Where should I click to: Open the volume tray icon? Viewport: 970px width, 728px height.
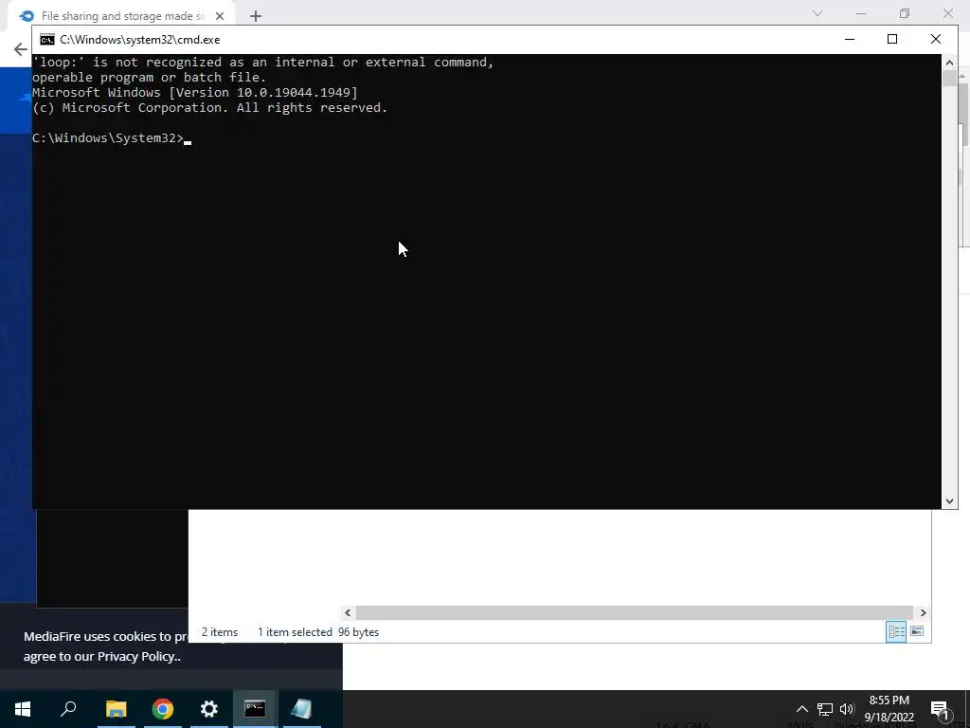(x=847, y=709)
